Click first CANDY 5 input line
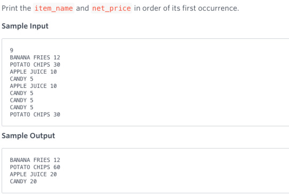Screen dimensions: 289x194 [x=21, y=79]
